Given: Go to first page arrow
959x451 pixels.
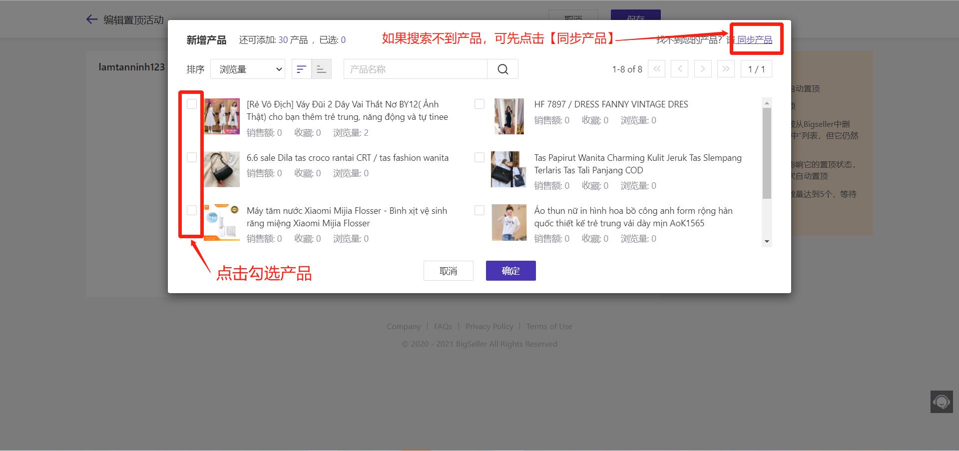Looking at the screenshot, I should [656, 69].
